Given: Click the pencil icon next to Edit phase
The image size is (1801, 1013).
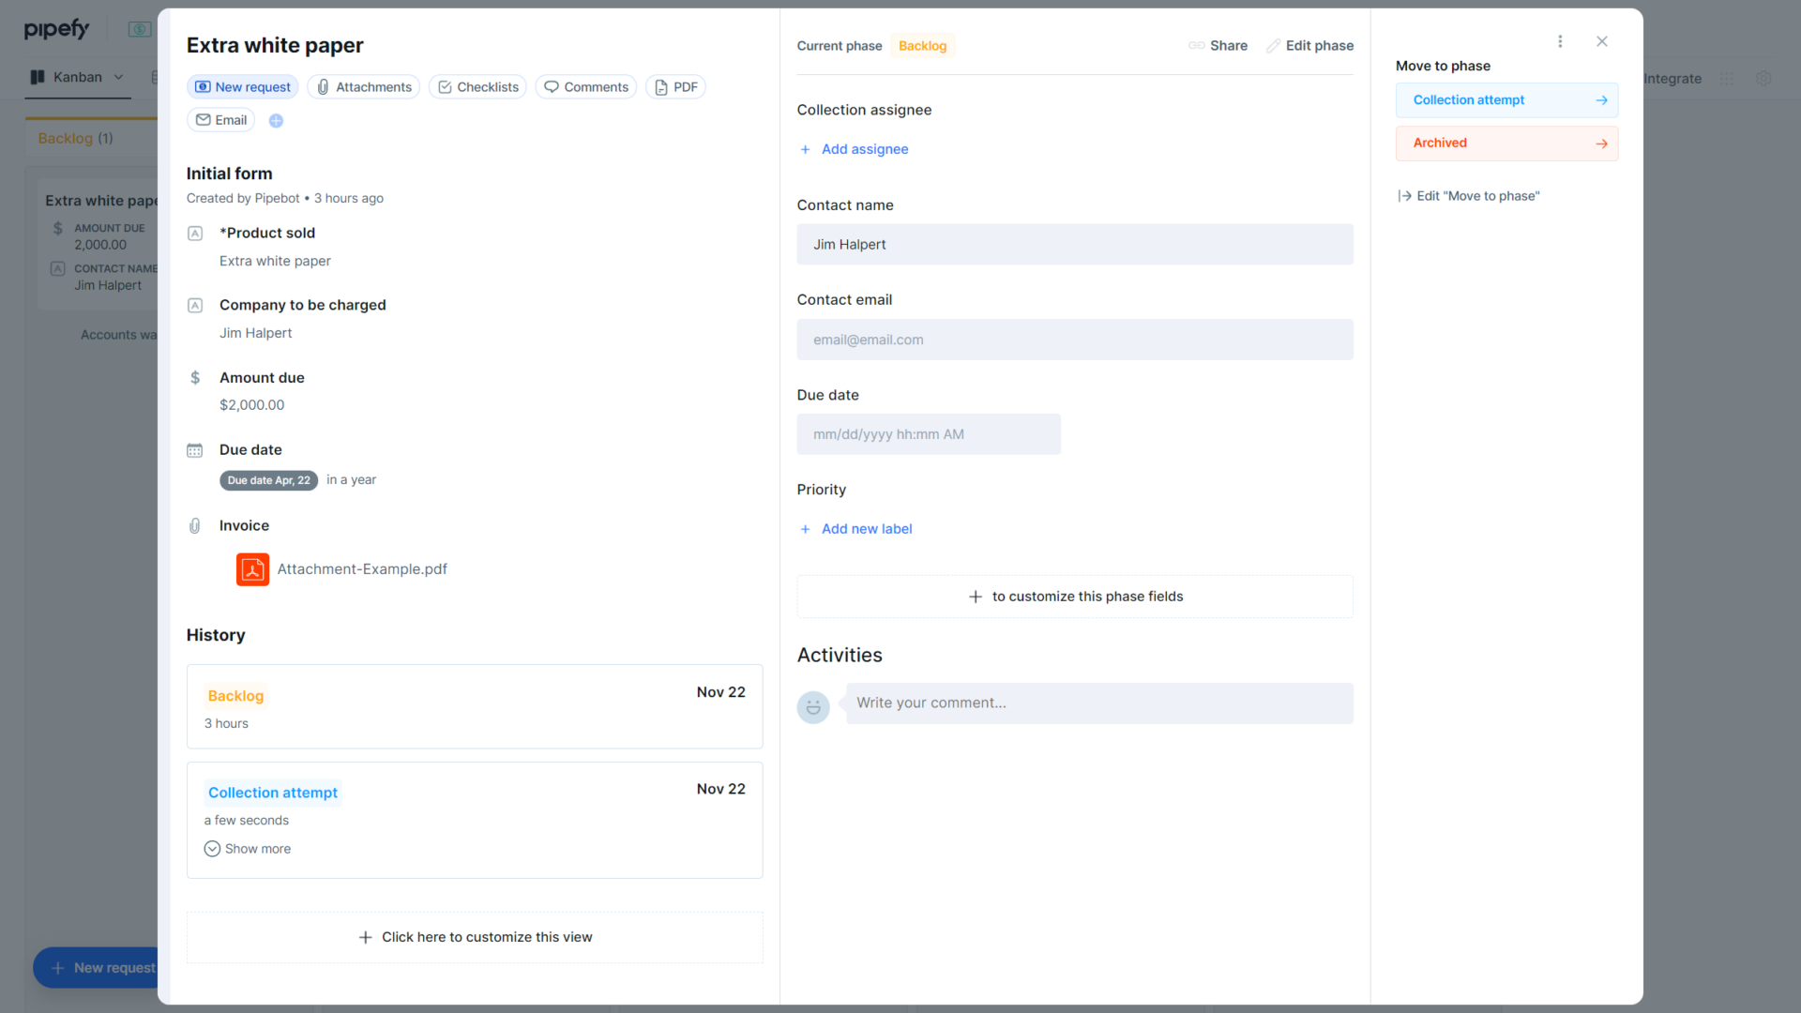Looking at the screenshot, I should click(1274, 45).
